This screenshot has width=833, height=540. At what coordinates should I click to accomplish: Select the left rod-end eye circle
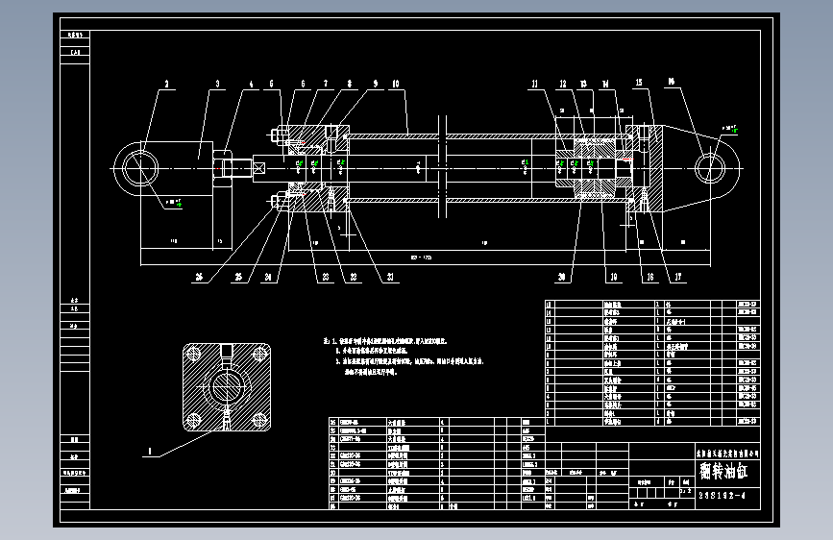(140, 168)
